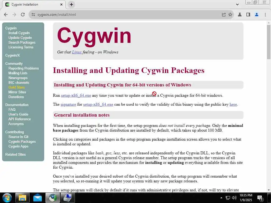271x203 pixels.
Task: Open a new tab with plus button
Action: (x=71, y=4)
